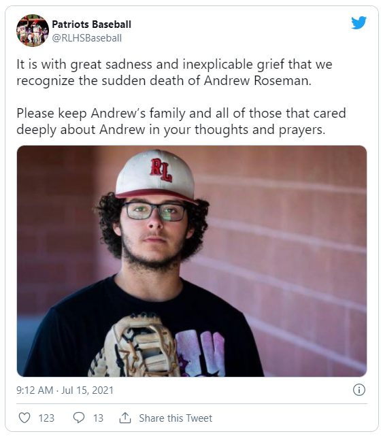This screenshot has width=383, height=436.
Task: Click the tweet's first paragraph about sudden death
Action: 174,73
